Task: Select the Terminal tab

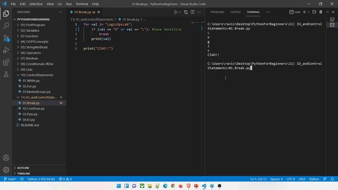Action: coord(253,12)
